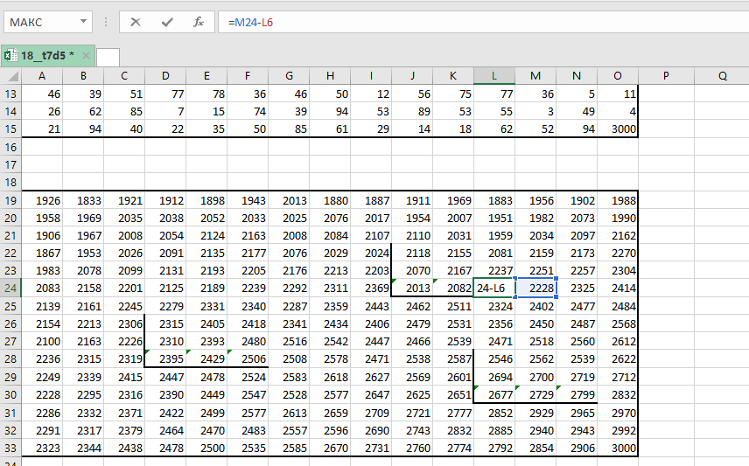Click cell M24 containing 2228

click(x=535, y=288)
